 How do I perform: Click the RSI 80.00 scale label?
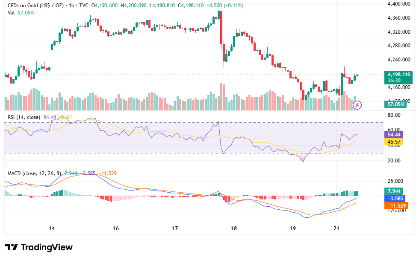pyautogui.click(x=394, y=115)
